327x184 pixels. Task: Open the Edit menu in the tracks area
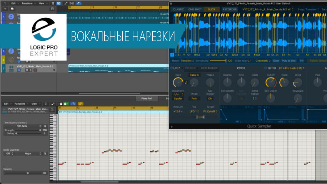click(13, 3)
